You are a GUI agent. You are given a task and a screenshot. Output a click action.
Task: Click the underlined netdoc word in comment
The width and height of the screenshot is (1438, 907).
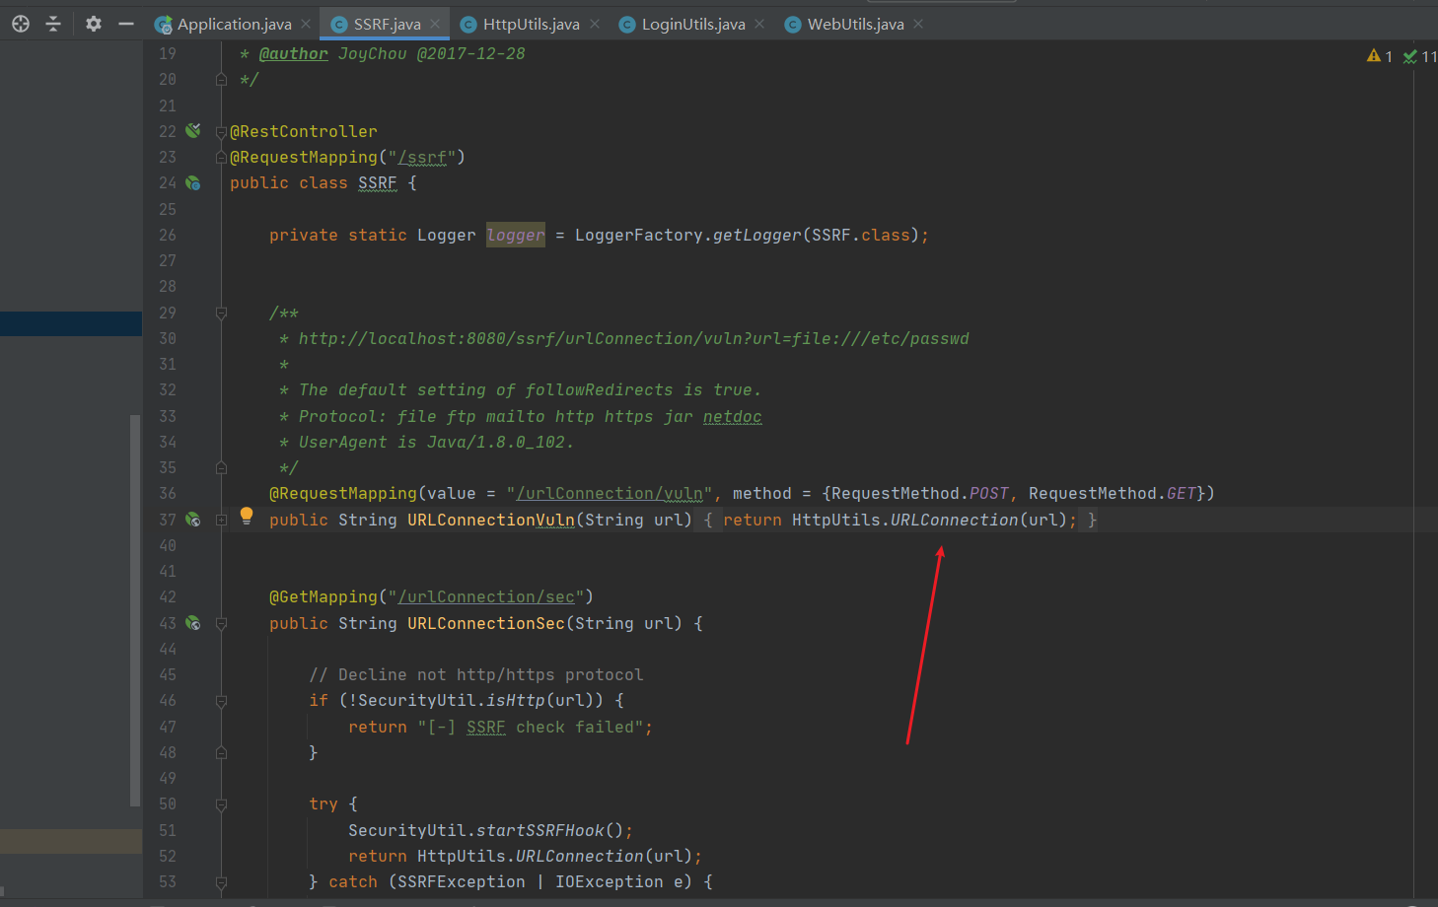coord(732,417)
